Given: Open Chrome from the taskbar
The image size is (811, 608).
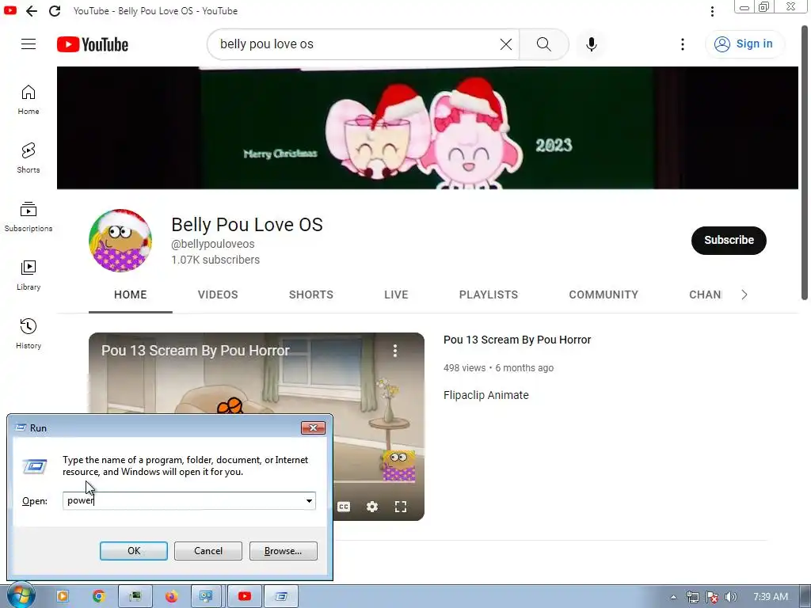Looking at the screenshot, I should pos(99,597).
